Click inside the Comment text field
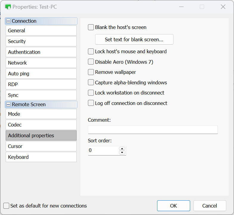Viewport: 234px width, 215px height. coord(153,129)
